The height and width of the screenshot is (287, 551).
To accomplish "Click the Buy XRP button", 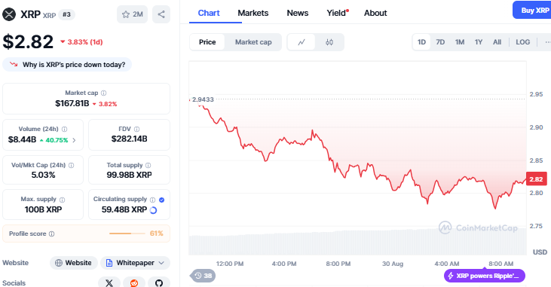I will [532, 11].
